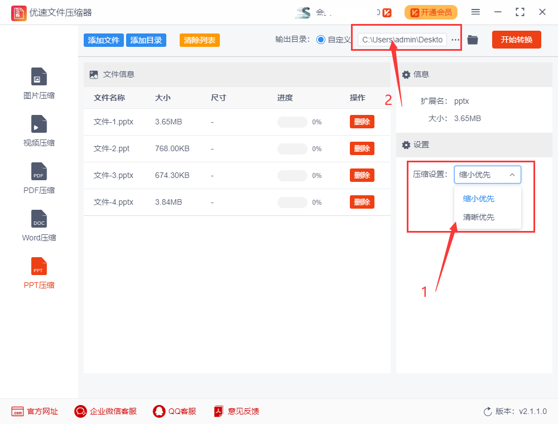Click the output directory path input field
This screenshot has height=424, width=558.
click(403, 40)
